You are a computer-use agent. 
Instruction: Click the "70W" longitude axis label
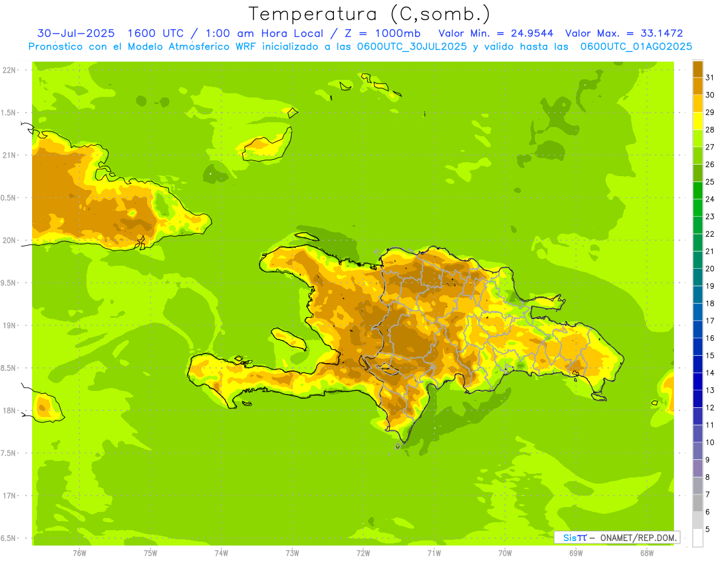point(505,553)
